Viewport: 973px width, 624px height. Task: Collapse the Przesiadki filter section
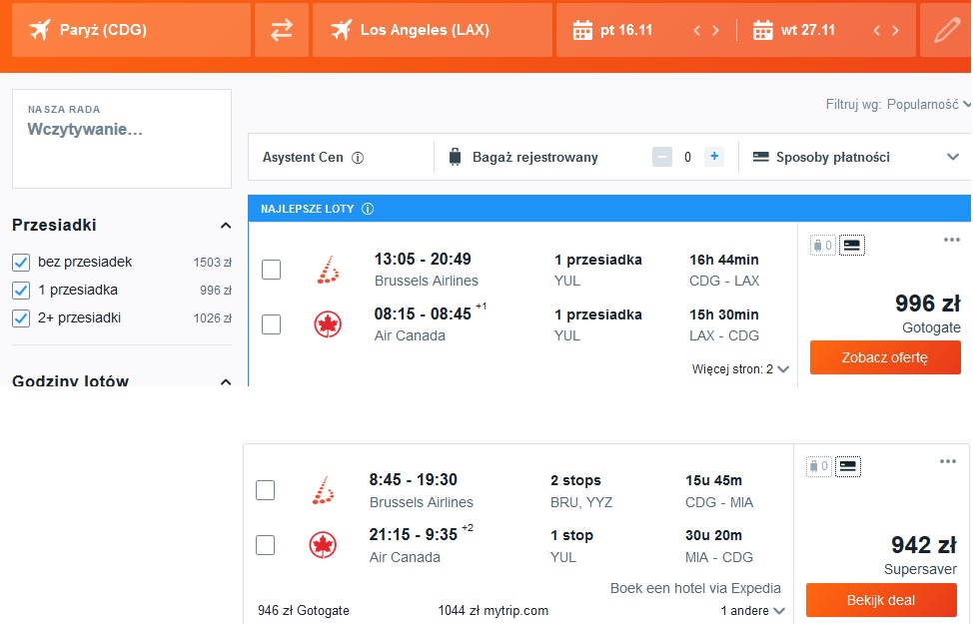click(x=226, y=226)
